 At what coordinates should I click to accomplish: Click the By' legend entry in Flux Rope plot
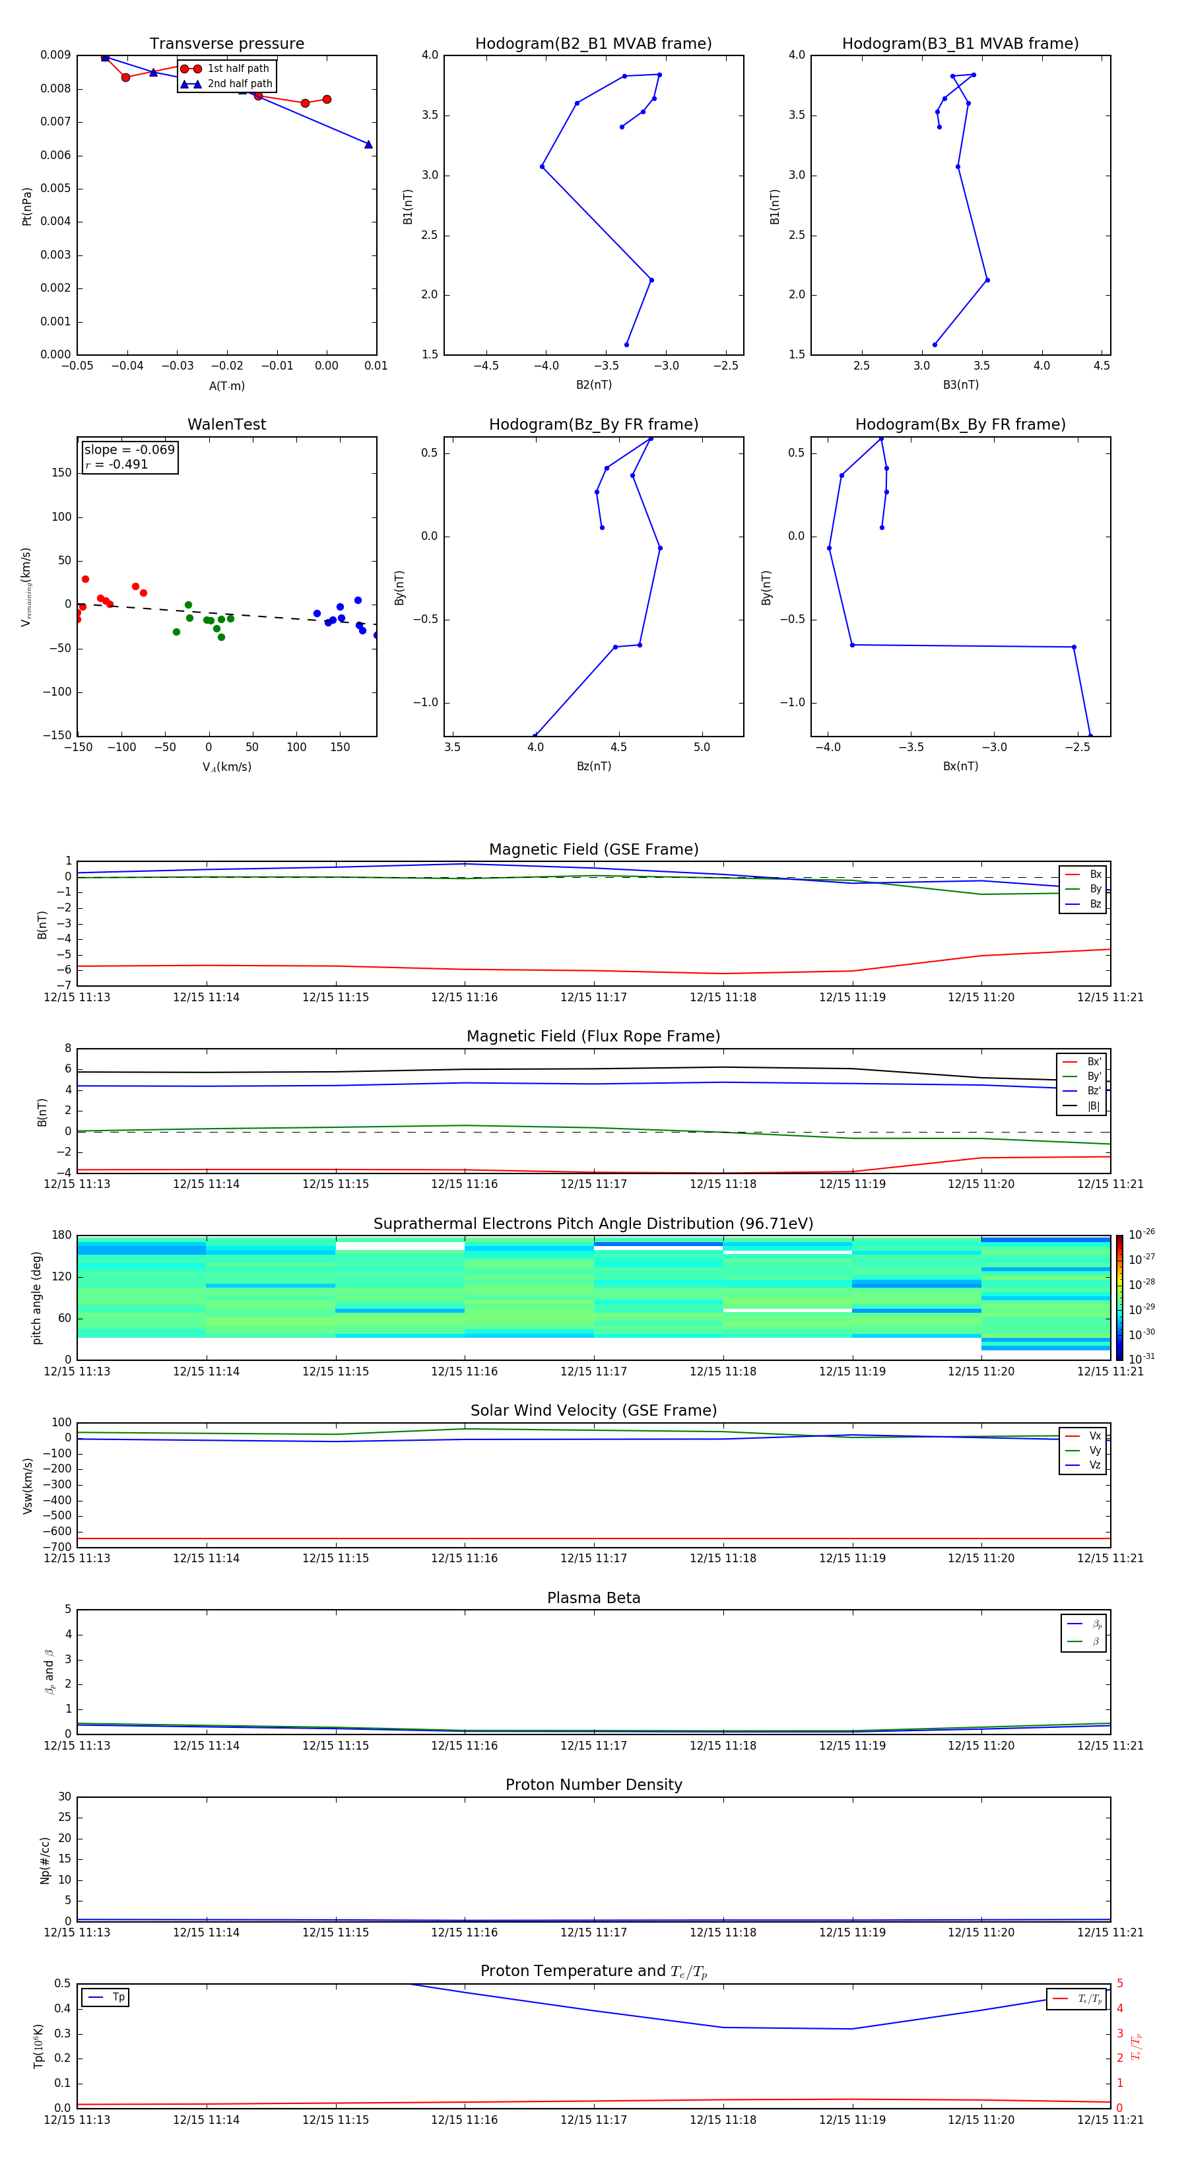pyautogui.click(x=1082, y=1076)
